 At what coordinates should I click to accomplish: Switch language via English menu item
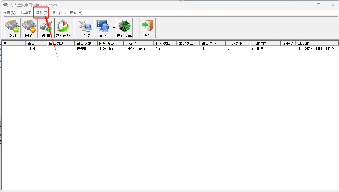click(59, 13)
